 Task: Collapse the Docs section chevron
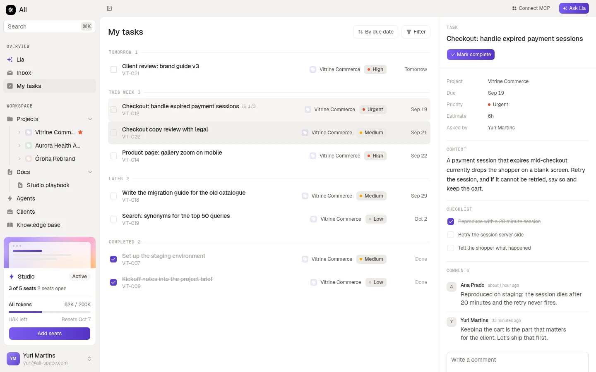[90, 172]
